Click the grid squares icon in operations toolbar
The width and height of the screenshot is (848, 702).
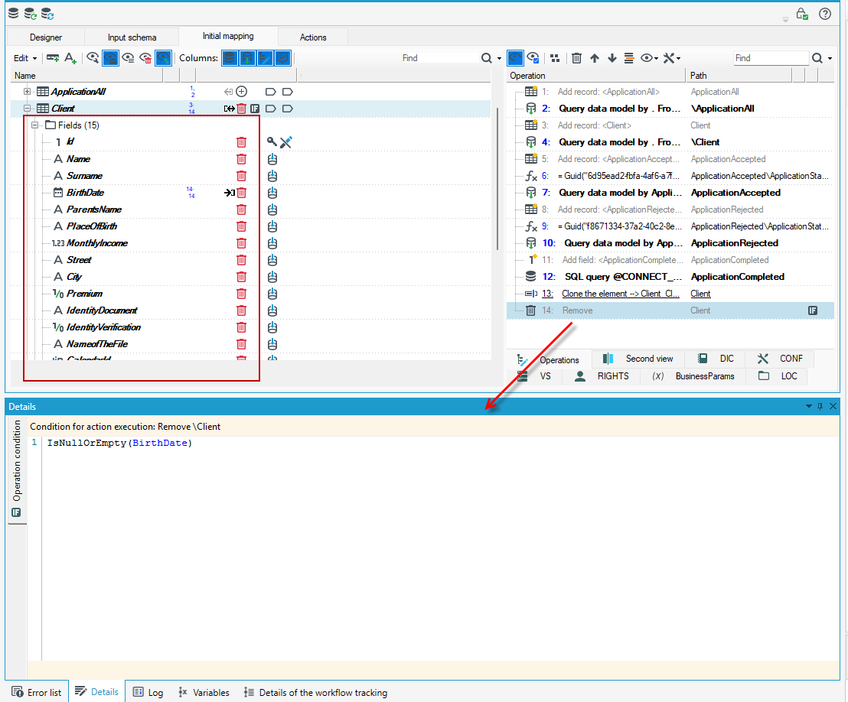point(555,58)
